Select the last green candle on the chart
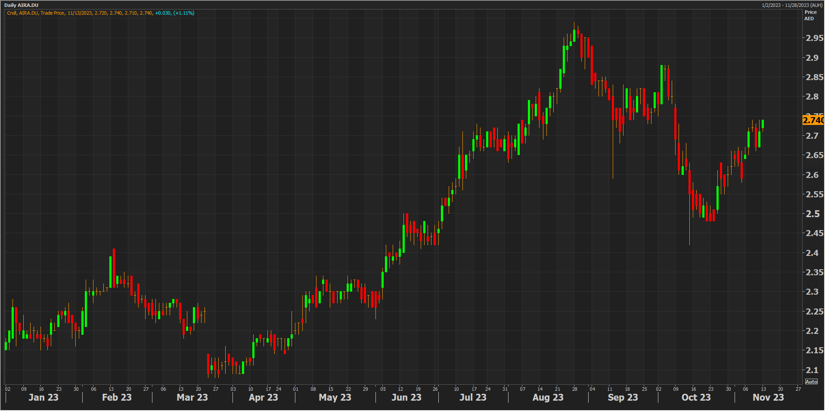The image size is (825, 411). 763,124
